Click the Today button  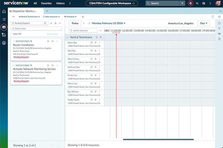point(75,23)
